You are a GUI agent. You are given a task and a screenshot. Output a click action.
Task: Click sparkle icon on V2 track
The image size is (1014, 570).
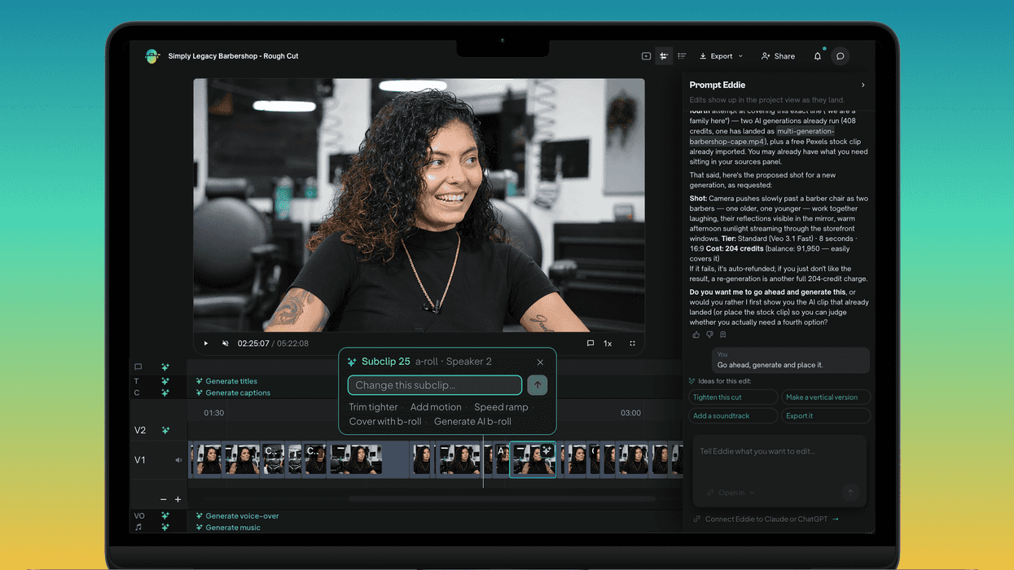coord(165,430)
